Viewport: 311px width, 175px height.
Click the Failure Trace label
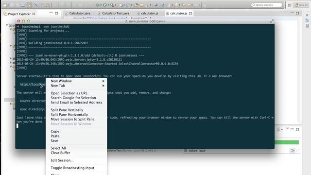197,151
